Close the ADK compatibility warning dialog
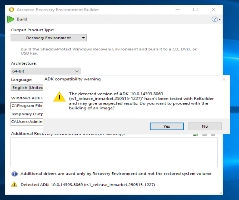This screenshot has width=239, height=200. point(224,79)
